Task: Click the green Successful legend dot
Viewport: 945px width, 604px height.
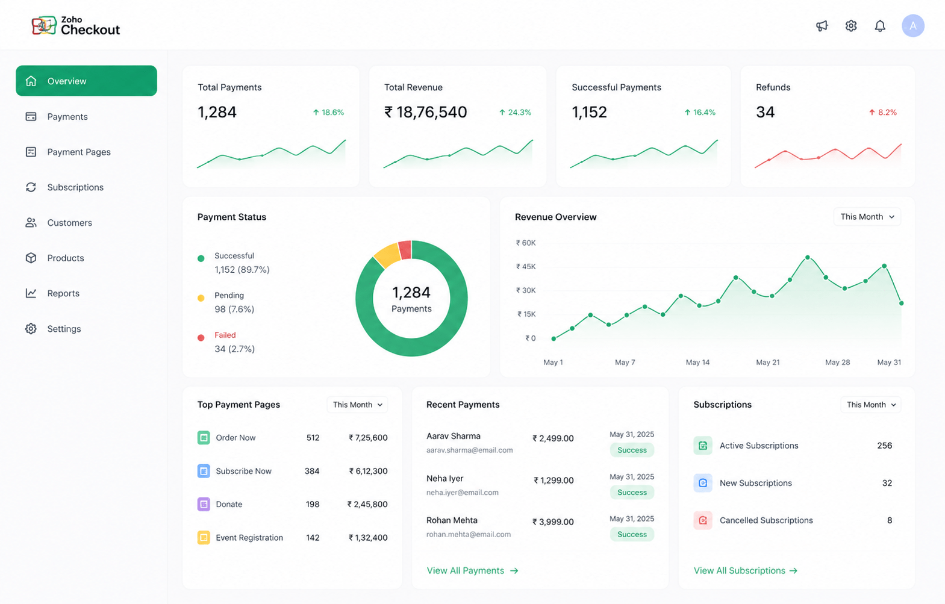Action: pos(201,258)
